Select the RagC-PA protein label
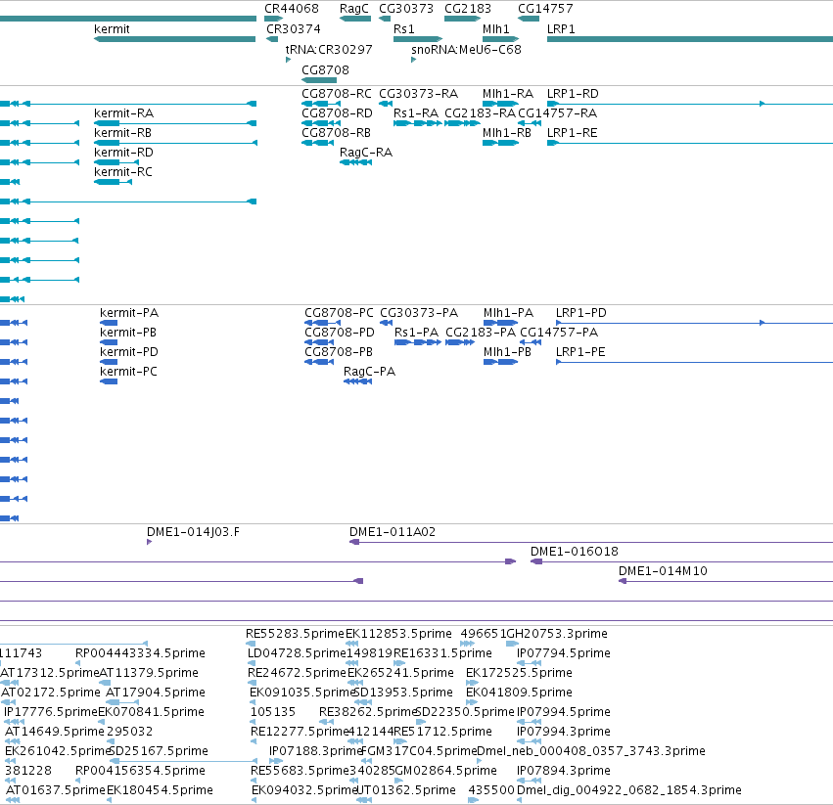 pos(369,372)
